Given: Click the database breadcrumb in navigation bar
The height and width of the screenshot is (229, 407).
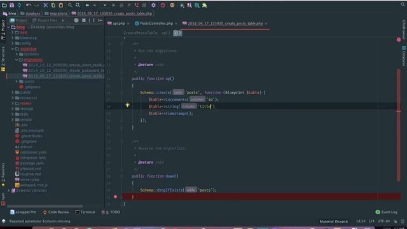Looking at the screenshot, I should tap(31, 13).
